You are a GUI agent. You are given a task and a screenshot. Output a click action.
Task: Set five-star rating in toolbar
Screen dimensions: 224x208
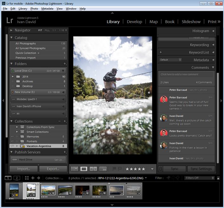pyautogui.click(x=144, y=169)
